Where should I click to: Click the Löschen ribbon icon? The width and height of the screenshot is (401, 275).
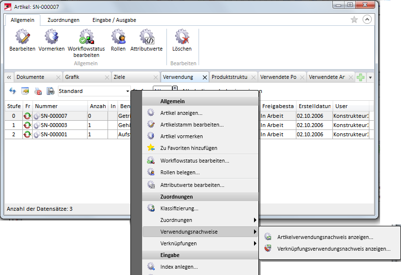[x=182, y=37]
